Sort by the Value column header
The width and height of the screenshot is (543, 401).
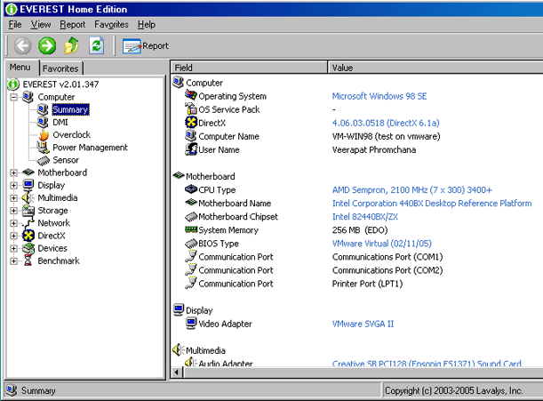tap(435, 68)
